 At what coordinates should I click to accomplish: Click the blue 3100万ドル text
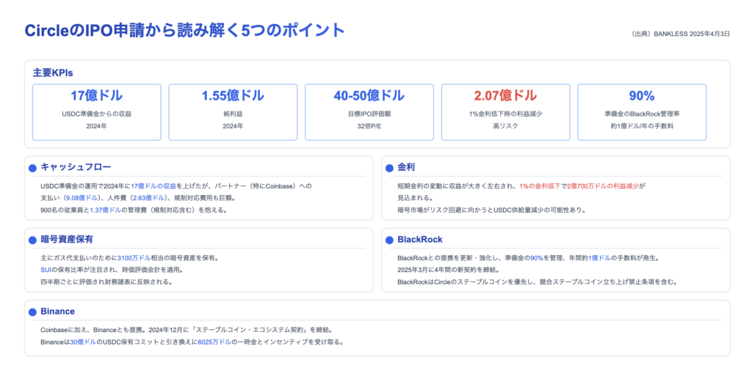click(x=134, y=258)
